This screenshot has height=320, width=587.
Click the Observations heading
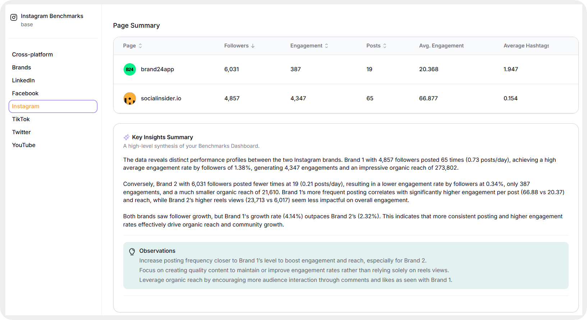(157, 251)
